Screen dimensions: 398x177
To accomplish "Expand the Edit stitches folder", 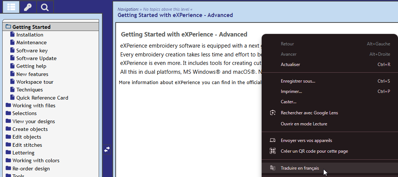I will pos(8,145).
